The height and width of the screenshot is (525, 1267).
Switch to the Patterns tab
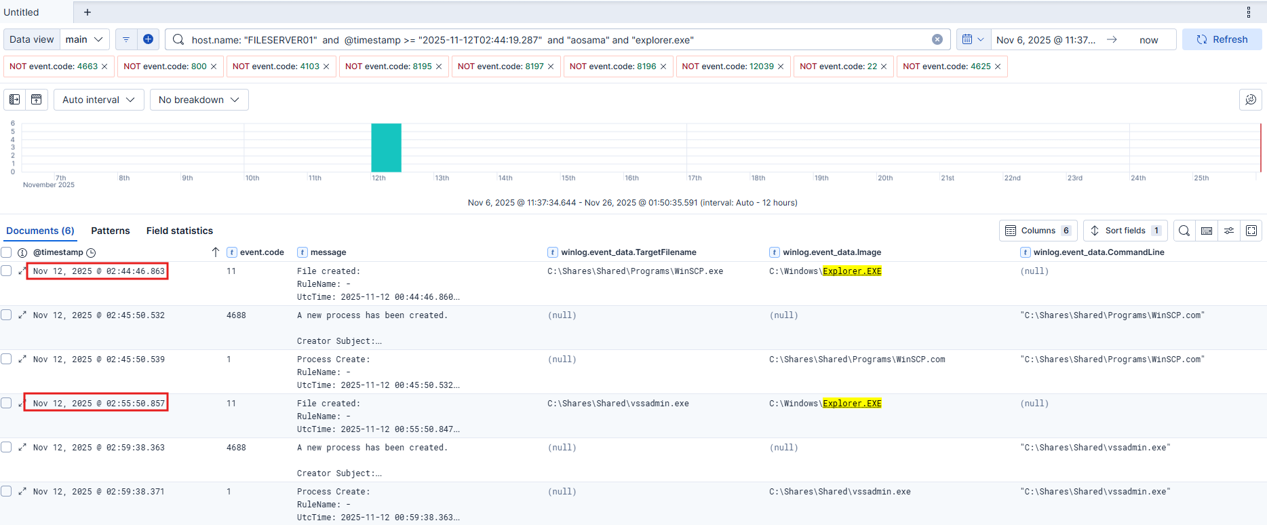point(111,231)
